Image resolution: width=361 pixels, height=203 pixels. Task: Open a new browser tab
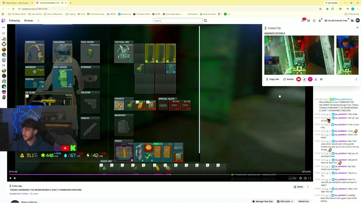[71, 3]
